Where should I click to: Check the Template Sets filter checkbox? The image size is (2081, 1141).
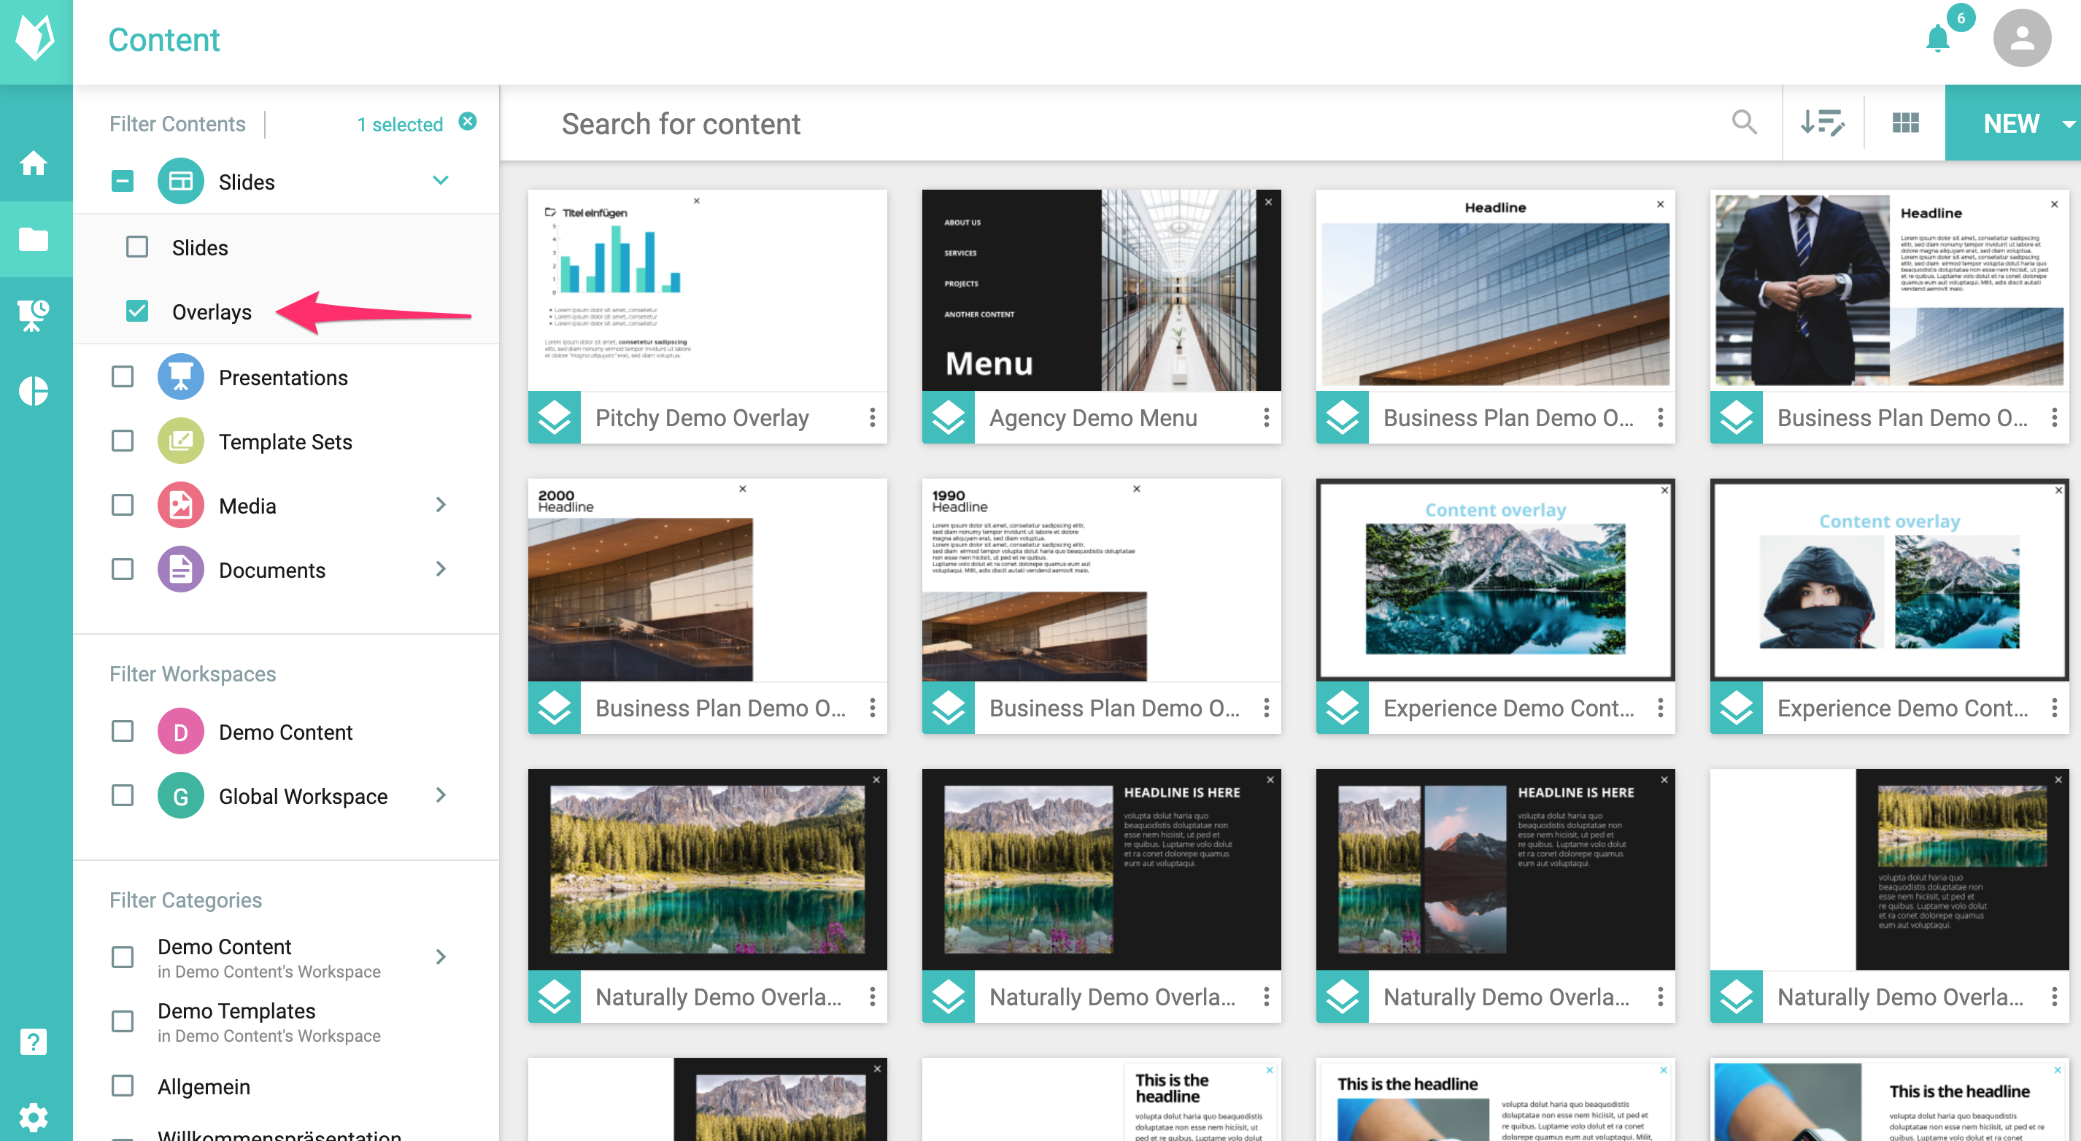[x=122, y=441]
